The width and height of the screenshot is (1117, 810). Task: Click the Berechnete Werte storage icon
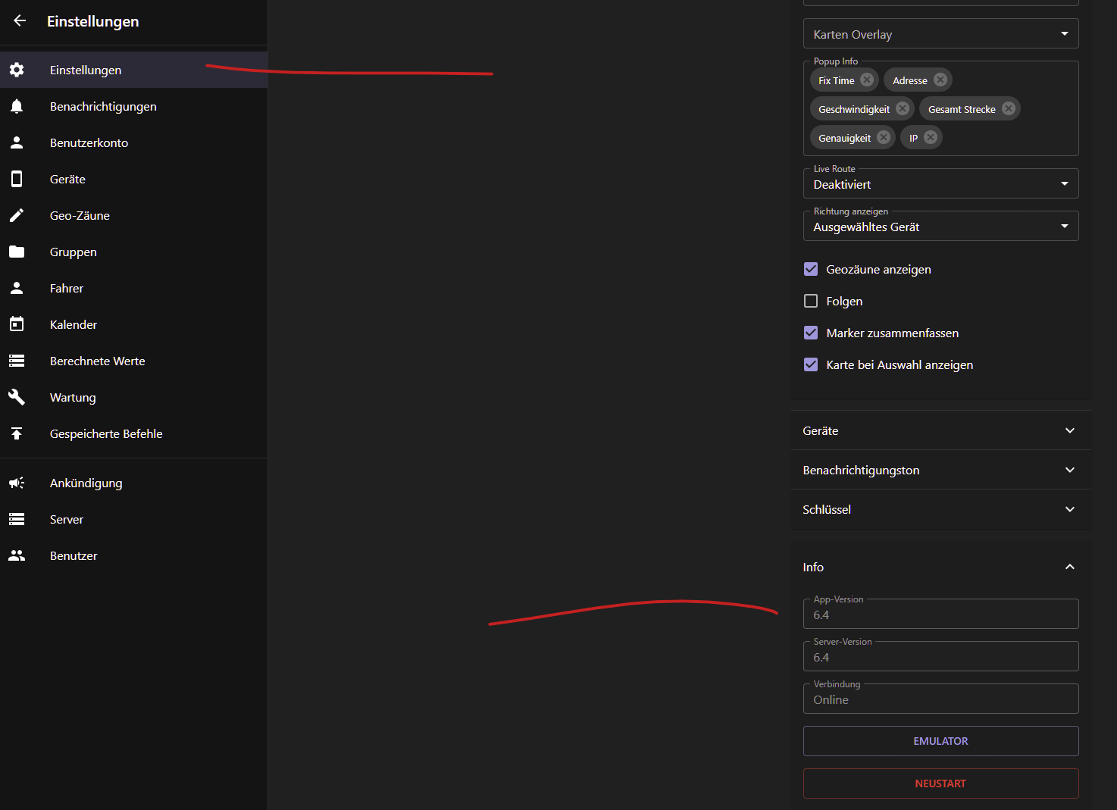[x=17, y=361]
